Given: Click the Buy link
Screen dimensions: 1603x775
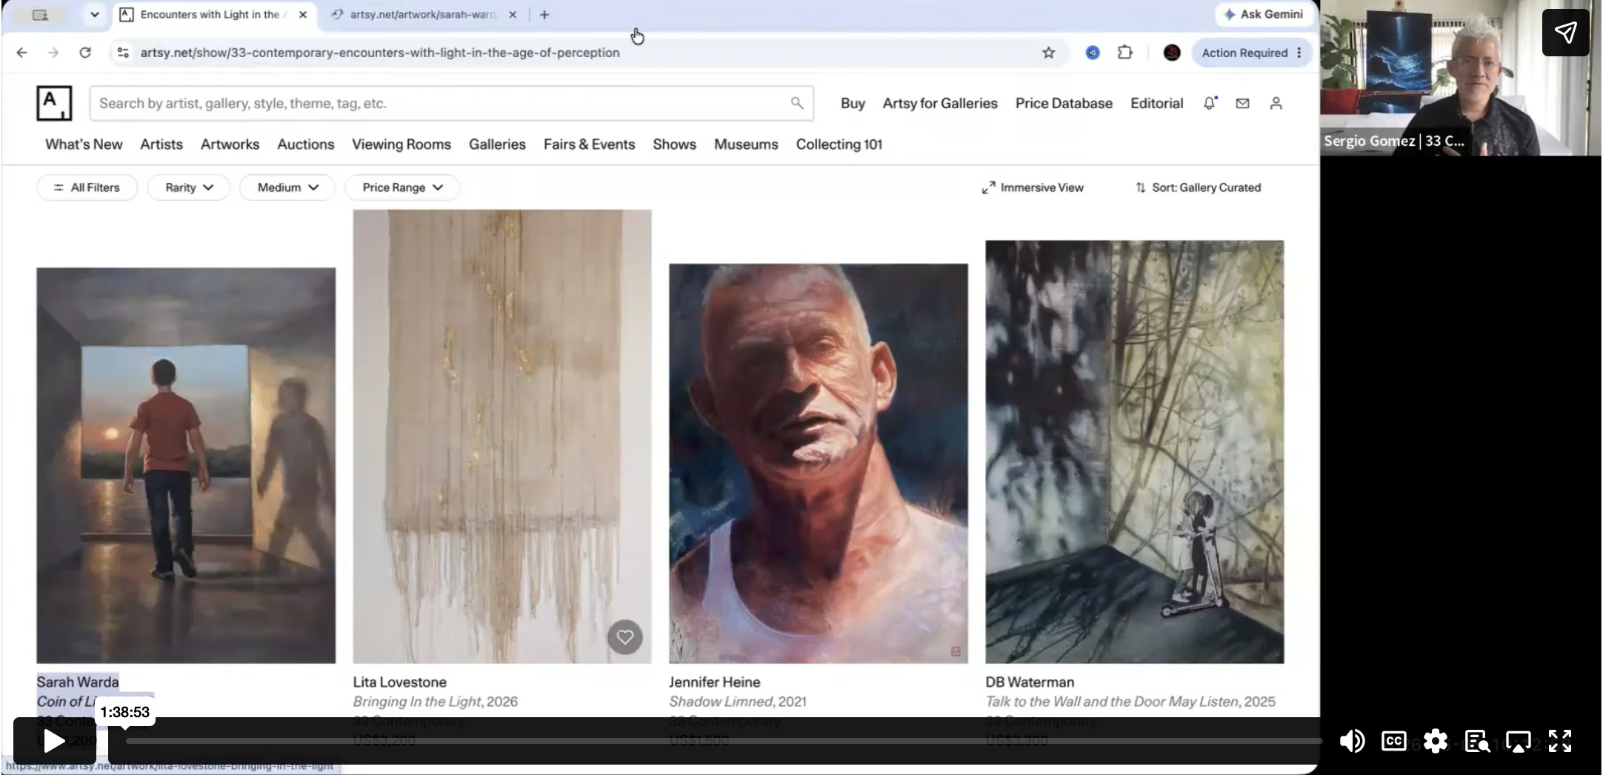Looking at the screenshot, I should (x=853, y=103).
